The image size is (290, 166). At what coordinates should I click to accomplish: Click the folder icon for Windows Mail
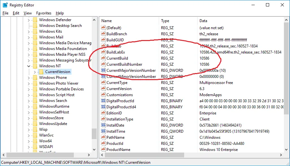(x=35, y=37)
